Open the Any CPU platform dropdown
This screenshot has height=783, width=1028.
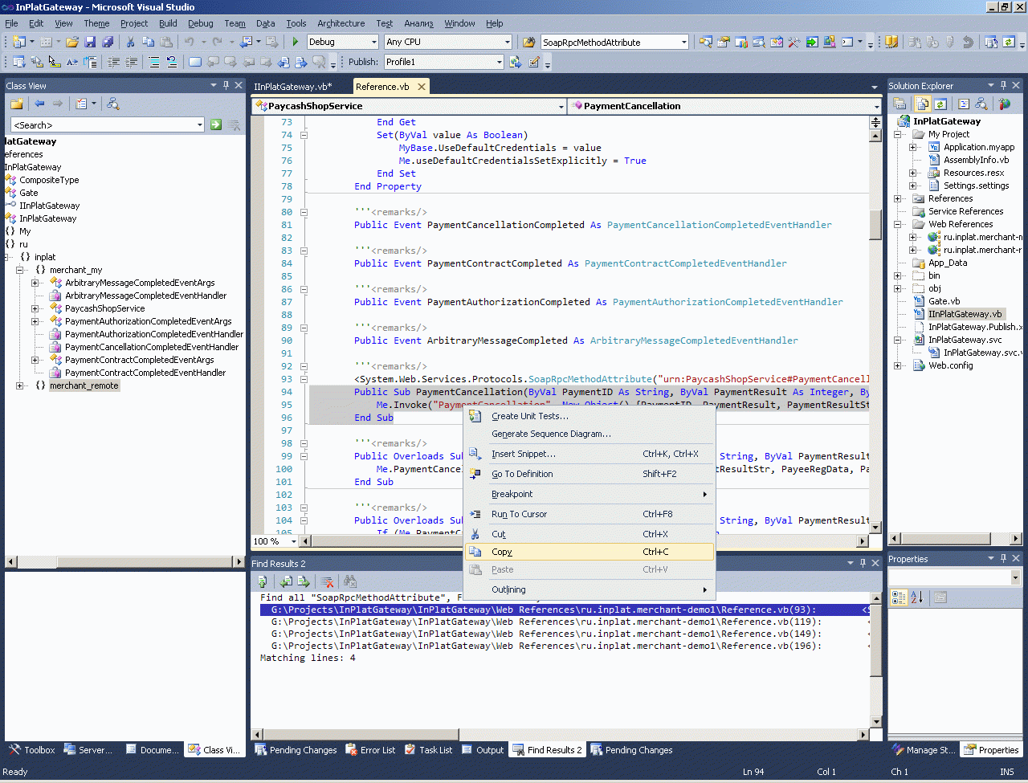click(x=507, y=42)
